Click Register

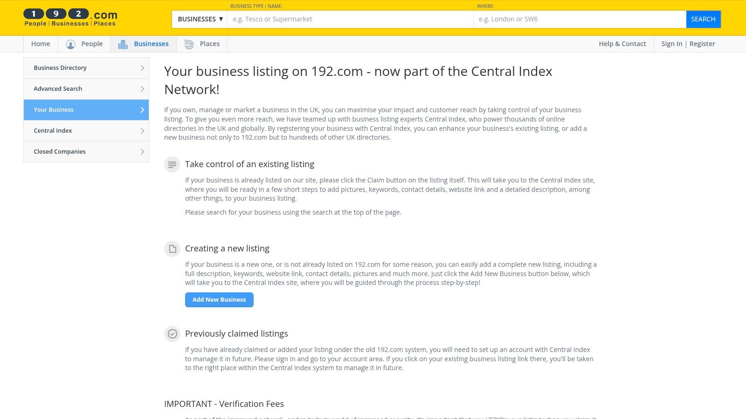(702, 44)
